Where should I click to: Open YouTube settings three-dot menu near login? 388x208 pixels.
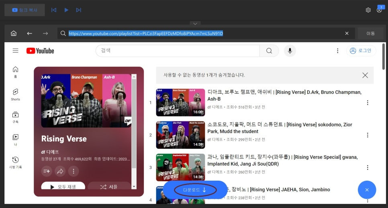[337, 51]
